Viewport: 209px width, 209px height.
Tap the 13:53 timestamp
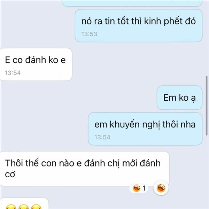coord(89,34)
